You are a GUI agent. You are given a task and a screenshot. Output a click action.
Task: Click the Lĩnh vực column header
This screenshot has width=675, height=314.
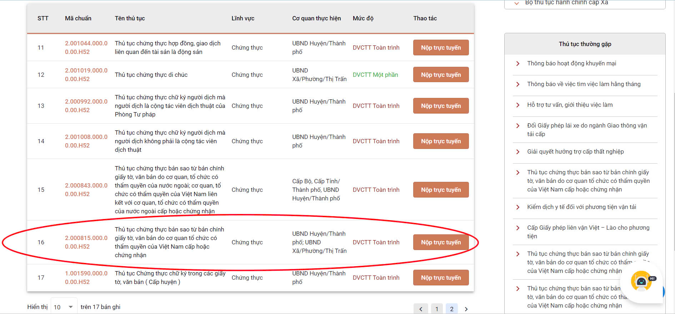coord(243,19)
